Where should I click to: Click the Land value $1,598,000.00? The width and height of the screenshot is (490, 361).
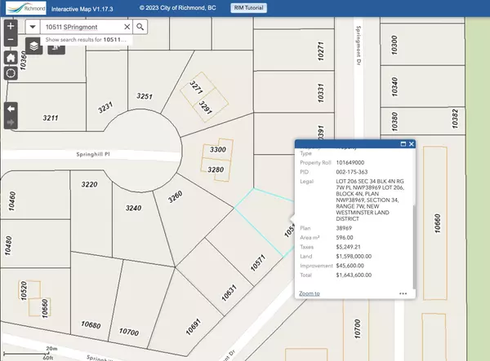pyautogui.click(x=354, y=256)
